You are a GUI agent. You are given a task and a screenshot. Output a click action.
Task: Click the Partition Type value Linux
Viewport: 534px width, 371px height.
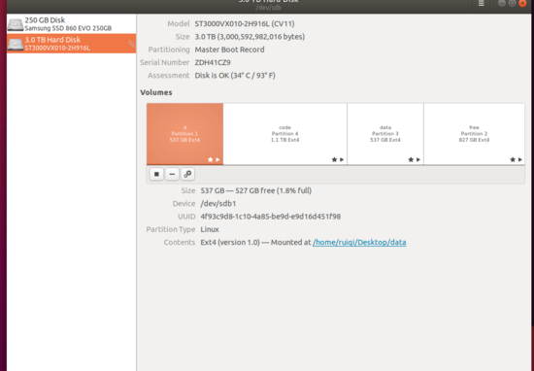pos(210,229)
